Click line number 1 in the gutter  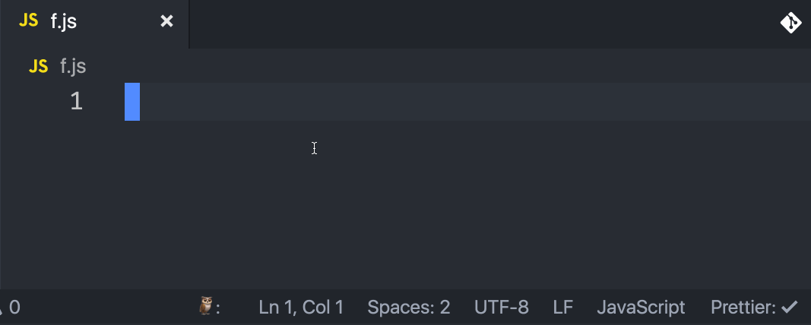click(x=77, y=101)
